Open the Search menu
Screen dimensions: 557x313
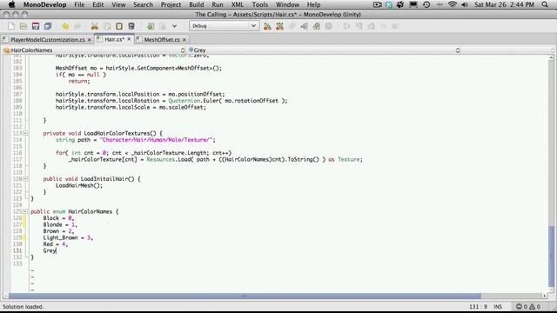click(x=143, y=4)
